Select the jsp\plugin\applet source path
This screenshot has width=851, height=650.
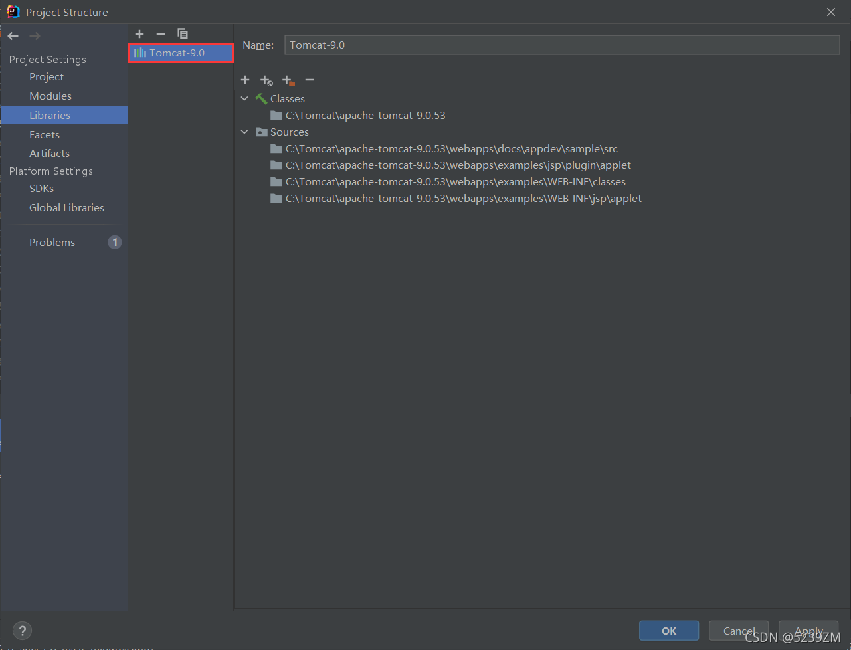pyautogui.click(x=458, y=165)
